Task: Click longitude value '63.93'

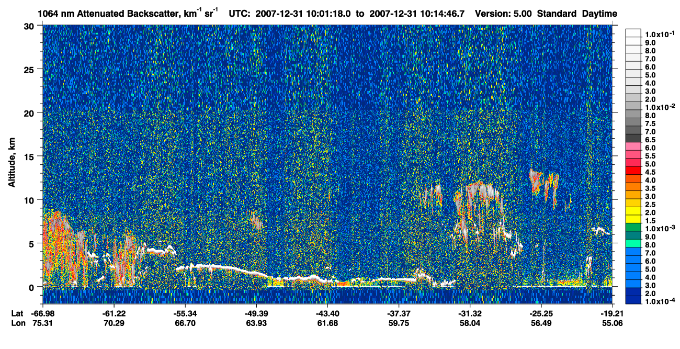Action: [256, 323]
